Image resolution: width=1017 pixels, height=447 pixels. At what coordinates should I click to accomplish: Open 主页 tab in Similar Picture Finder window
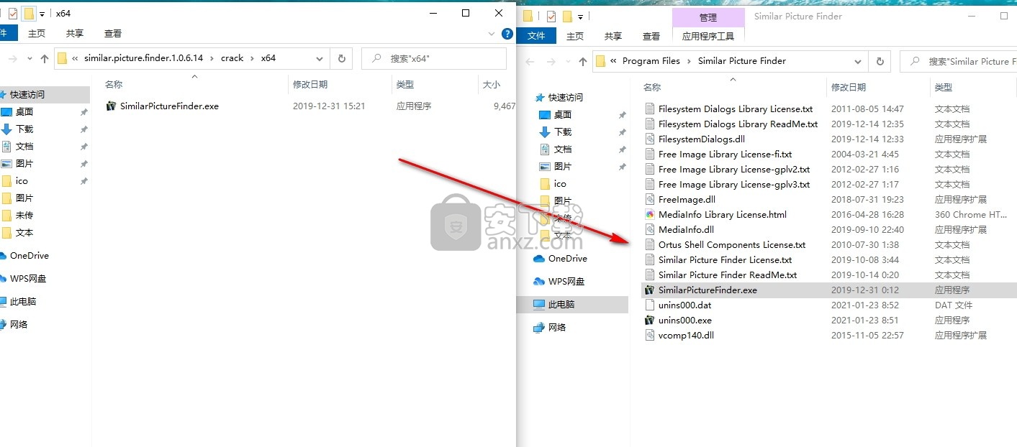pyautogui.click(x=575, y=36)
